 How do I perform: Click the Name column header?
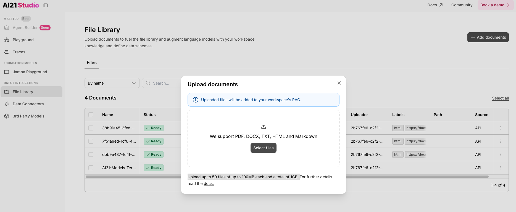click(108, 115)
